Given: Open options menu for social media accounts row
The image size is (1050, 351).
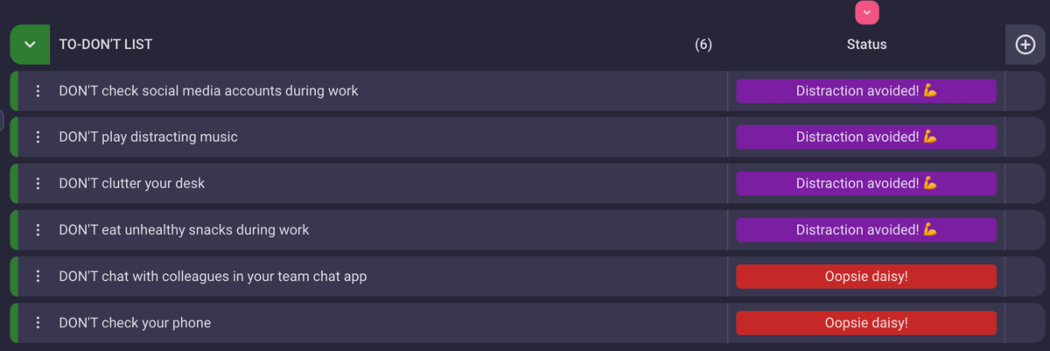Looking at the screenshot, I should click(38, 91).
